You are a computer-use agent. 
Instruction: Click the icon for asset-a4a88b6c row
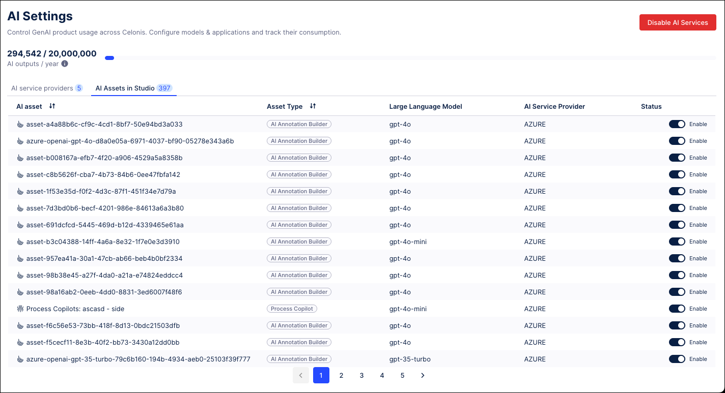tap(20, 124)
